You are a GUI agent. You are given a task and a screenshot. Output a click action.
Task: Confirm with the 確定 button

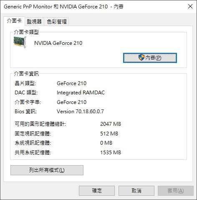click(x=97, y=191)
